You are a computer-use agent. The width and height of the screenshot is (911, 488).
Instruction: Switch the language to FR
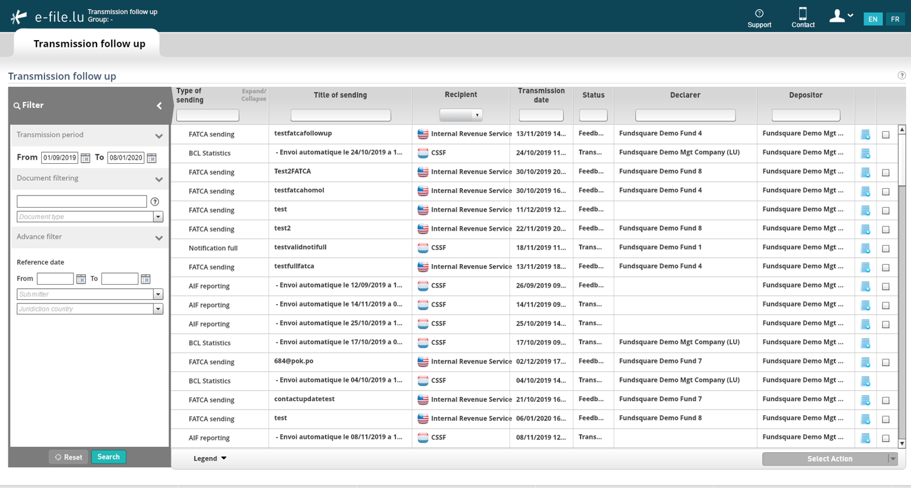coord(895,19)
